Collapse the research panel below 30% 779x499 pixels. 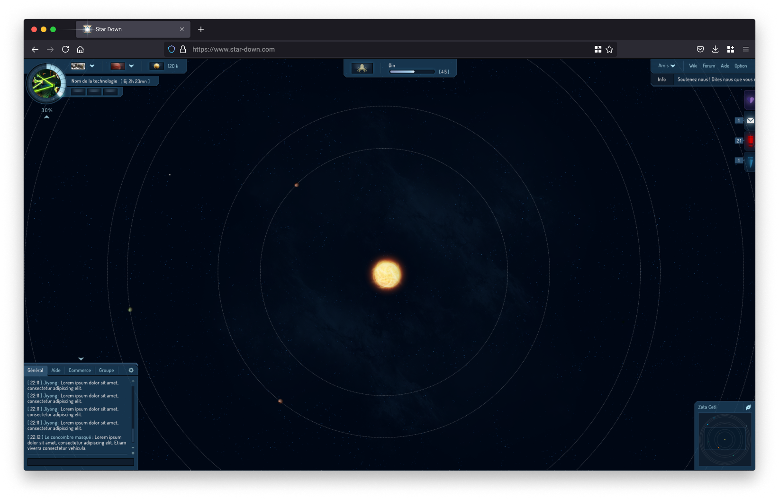point(46,117)
